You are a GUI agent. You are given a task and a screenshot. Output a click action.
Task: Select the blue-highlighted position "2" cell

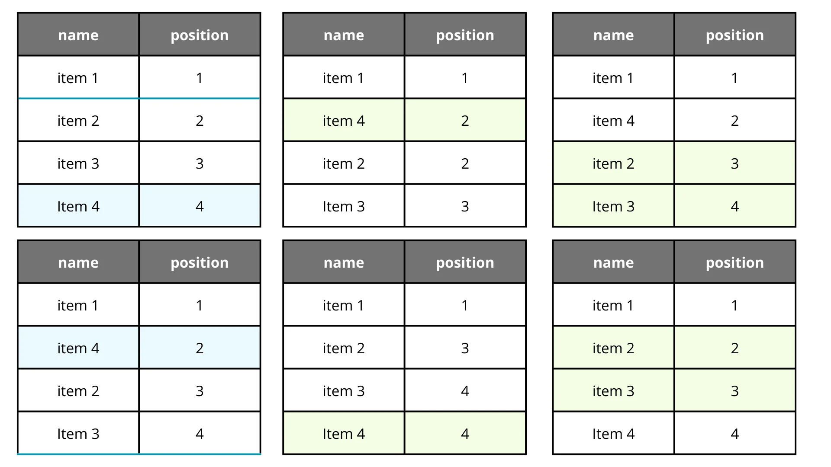tap(200, 348)
